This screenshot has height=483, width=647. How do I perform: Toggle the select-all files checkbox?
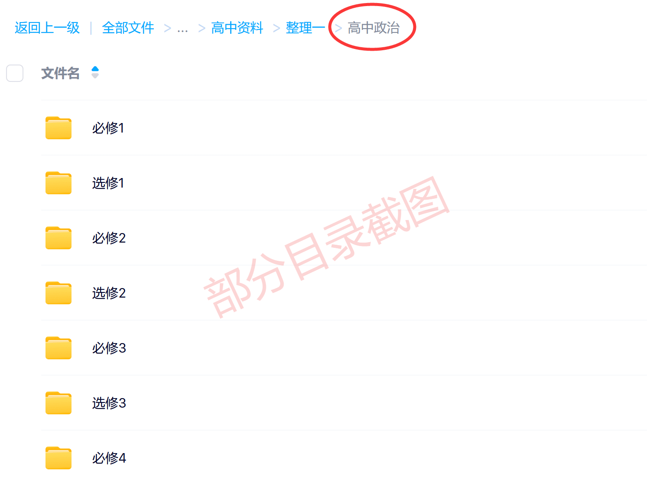tap(15, 73)
